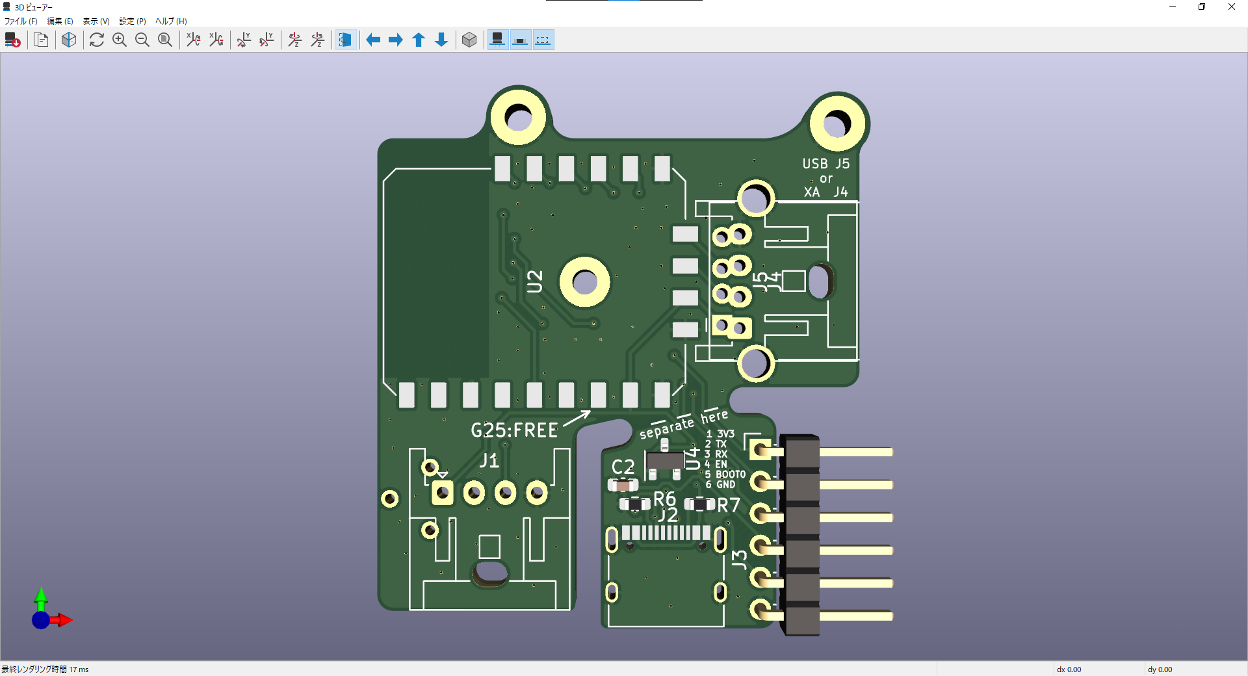Viewport: 1248px width, 676px height.
Task: Open the 表示 (View) menu
Action: (95, 21)
